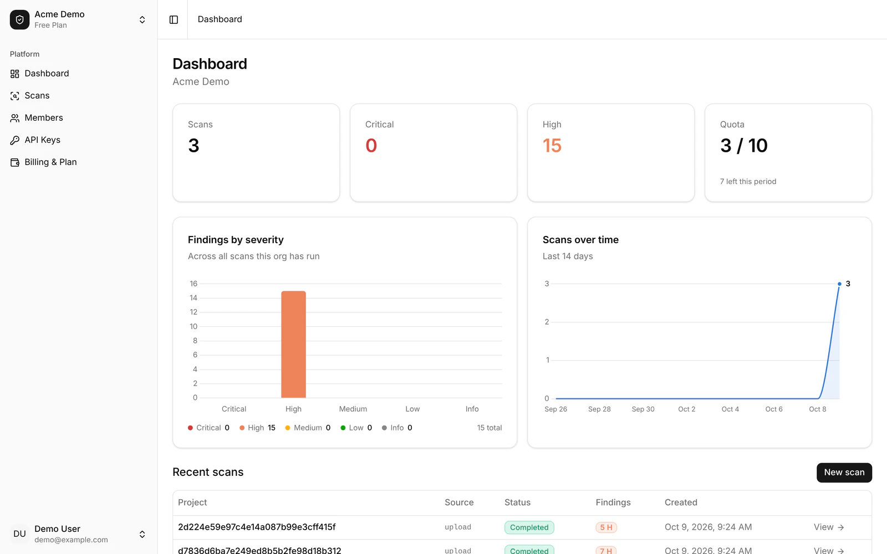Click the Critical count card
Image resolution: width=887 pixels, height=554 pixels.
[434, 153]
